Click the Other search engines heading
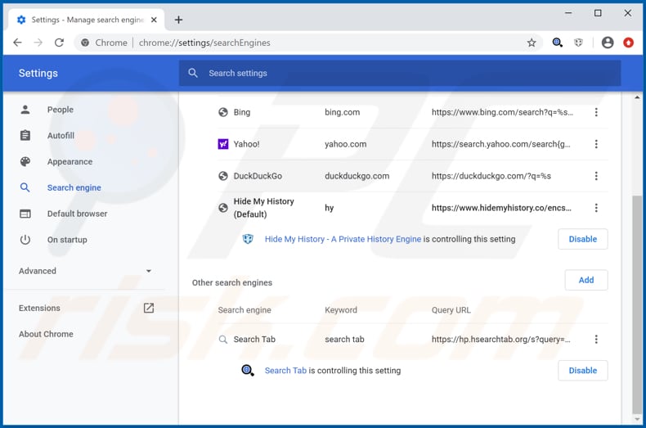The width and height of the screenshot is (646, 428). (x=232, y=282)
